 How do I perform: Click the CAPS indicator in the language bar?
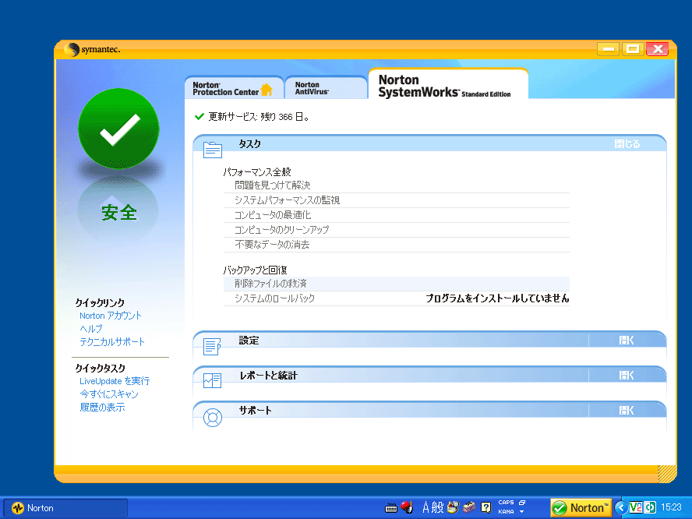pos(507,503)
